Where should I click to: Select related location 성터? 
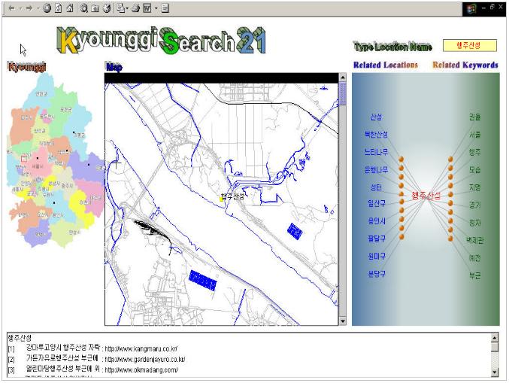click(x=376, y=187)
